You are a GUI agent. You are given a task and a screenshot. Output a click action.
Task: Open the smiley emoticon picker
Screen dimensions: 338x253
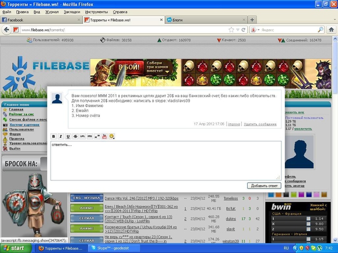pos(112,136)
